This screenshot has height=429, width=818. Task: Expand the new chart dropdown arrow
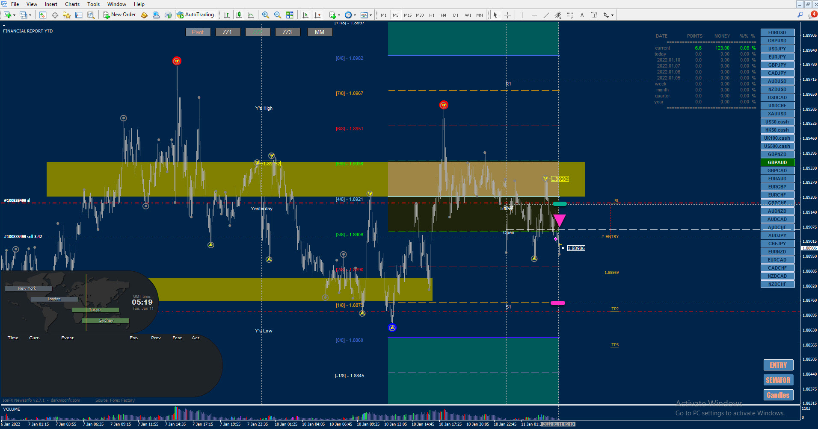coord(14,15)
